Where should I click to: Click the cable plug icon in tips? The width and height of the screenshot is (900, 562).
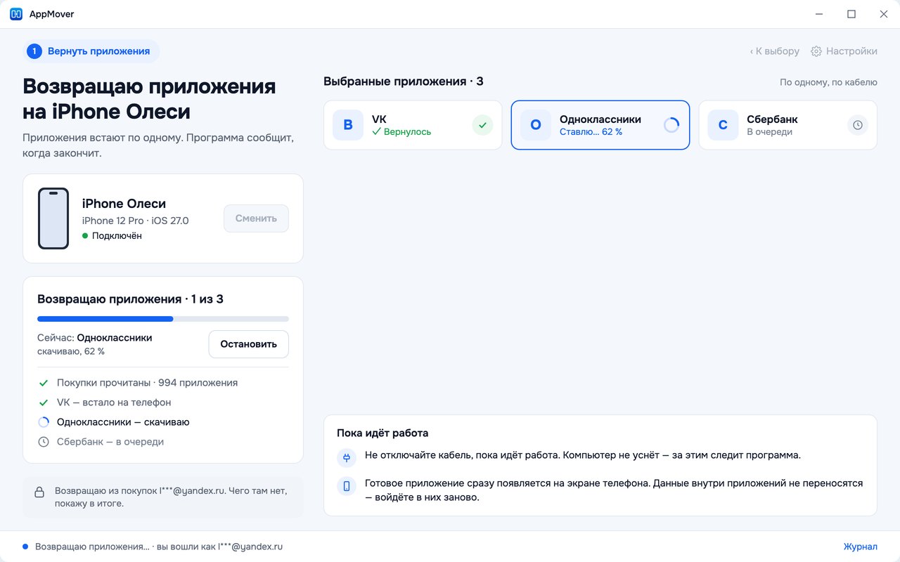coord(347,459)
